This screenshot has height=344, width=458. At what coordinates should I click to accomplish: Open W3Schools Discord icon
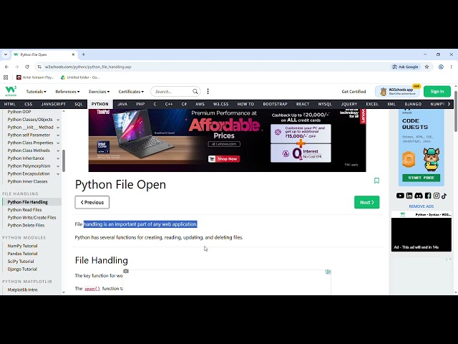(418, 196)
